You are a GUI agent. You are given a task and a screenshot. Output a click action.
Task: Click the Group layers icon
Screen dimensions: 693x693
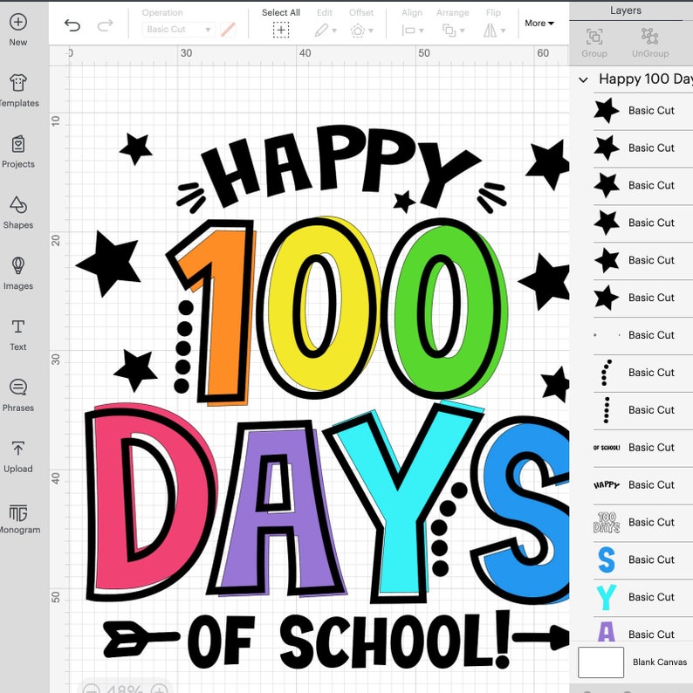[594, 37]
